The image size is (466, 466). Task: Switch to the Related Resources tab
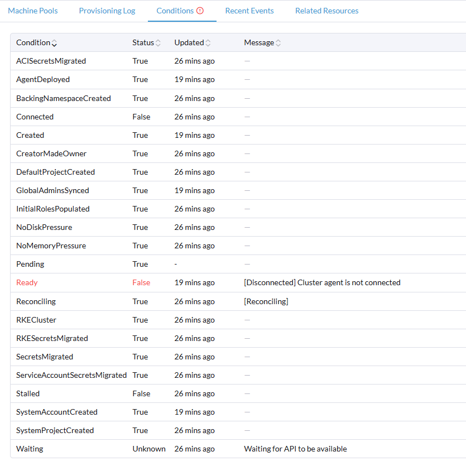(326, 11)
